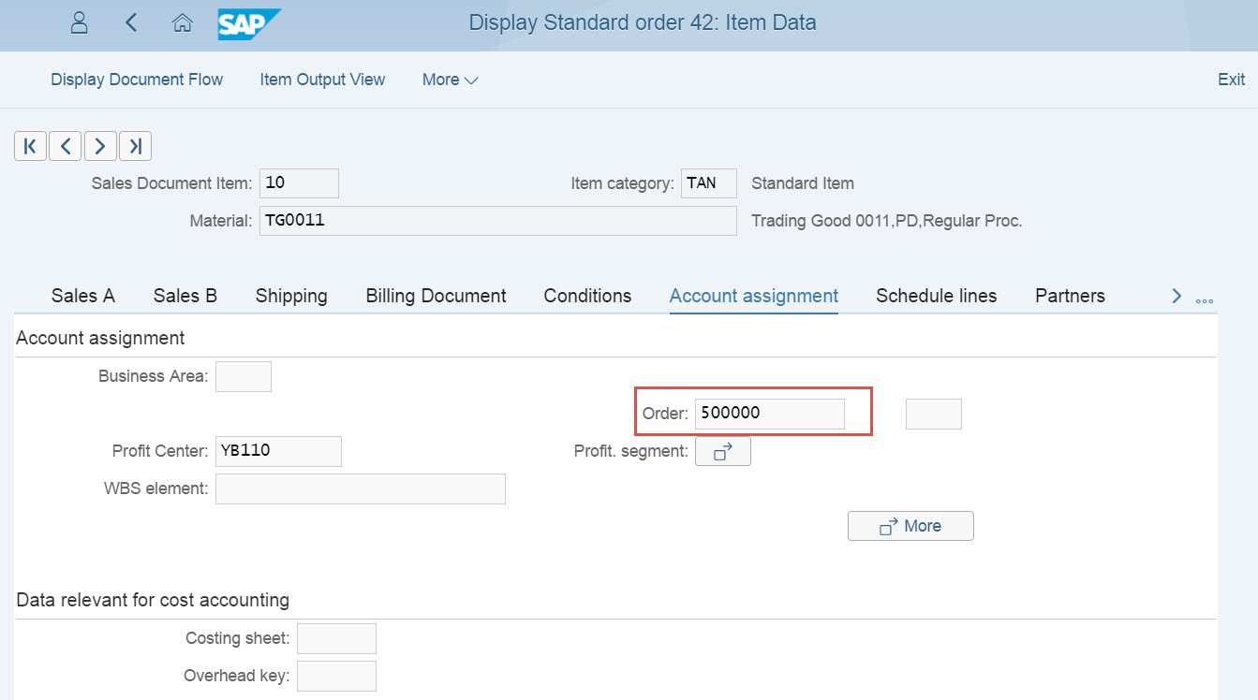This screenshot has width=1258, height=700.
Task: Click Display Document Flow
Action: (137, 80)
